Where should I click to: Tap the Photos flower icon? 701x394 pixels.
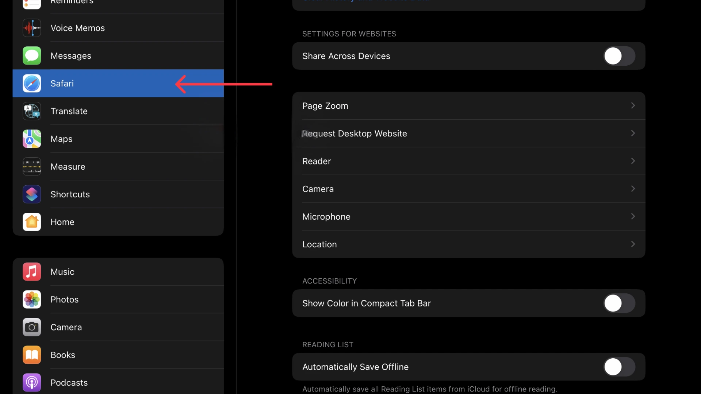[32, 300]
